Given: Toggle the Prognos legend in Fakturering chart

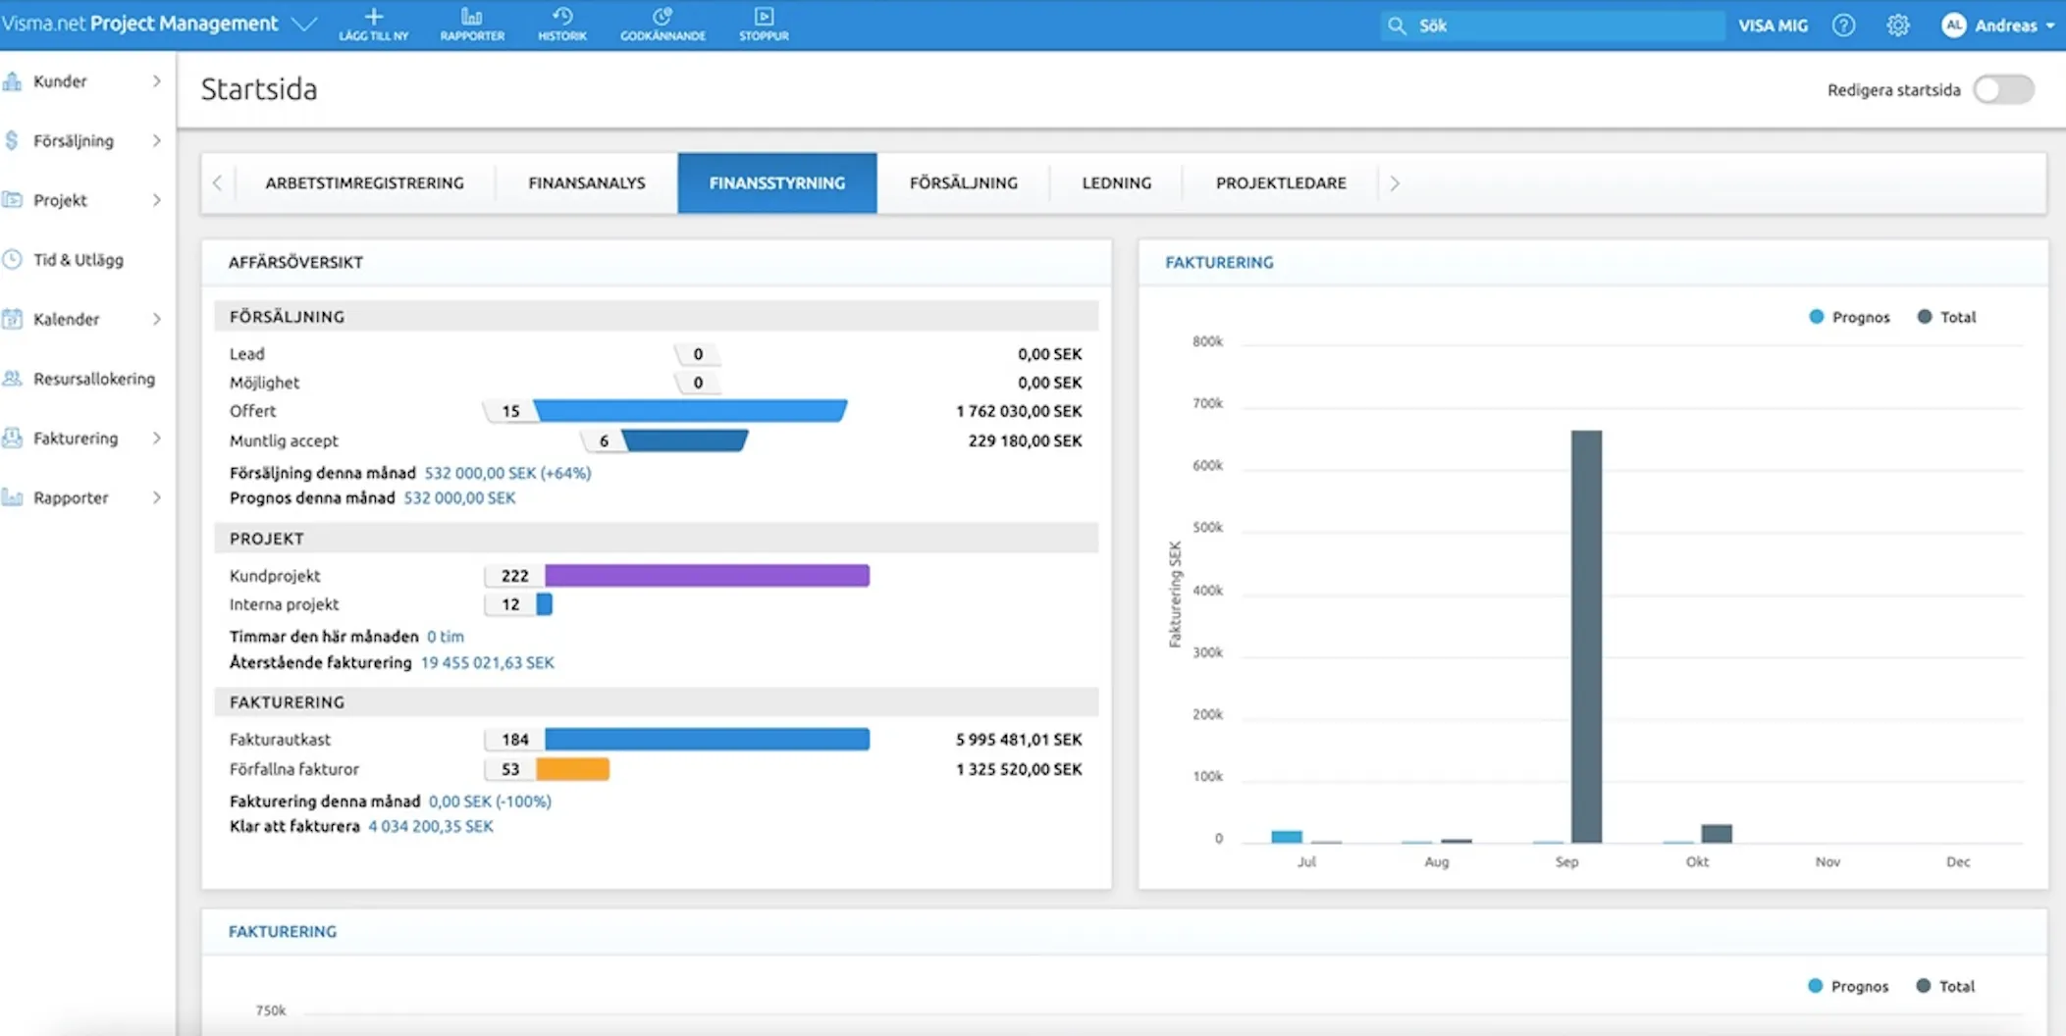Looking at the screenshot, I should 1848,317.
